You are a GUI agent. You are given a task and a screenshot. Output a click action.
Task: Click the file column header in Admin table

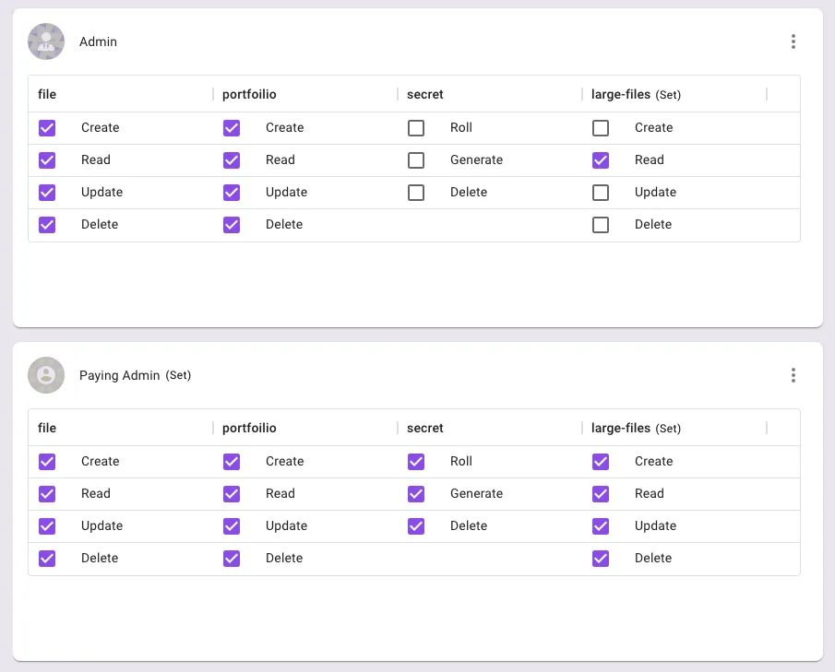(47, 94)
